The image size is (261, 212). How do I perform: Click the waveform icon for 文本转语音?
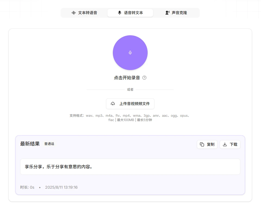pos(73,13)
